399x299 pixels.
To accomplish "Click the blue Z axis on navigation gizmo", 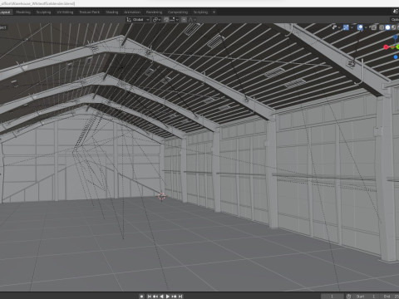I will [396, 37].
